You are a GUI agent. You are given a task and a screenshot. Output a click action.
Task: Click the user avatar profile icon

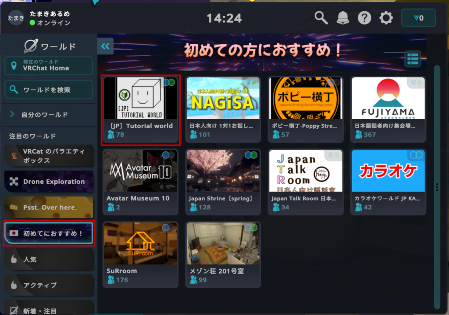[16, 18]
